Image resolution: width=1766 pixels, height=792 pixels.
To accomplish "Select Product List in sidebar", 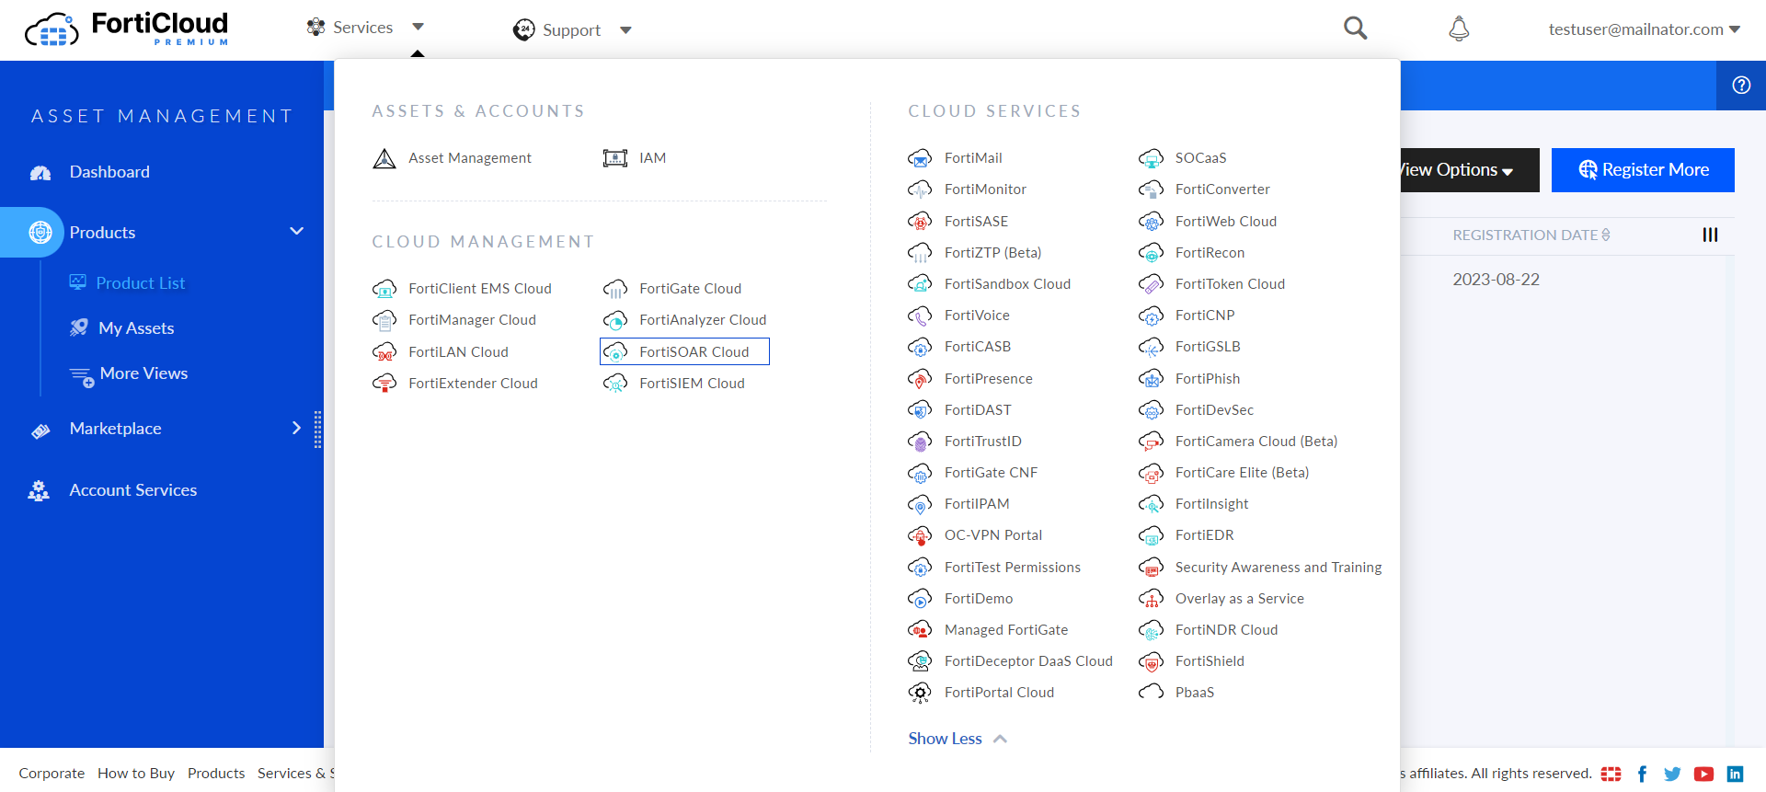I will (x=140, y=283).
